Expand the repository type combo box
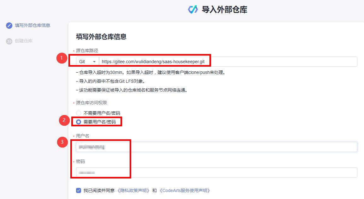The width and height of the screenshot is (364, 199). point(86,61)
